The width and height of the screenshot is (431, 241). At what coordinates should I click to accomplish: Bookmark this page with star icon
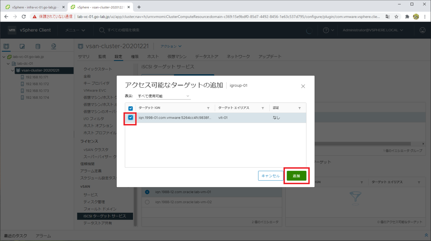coord(397,16)
